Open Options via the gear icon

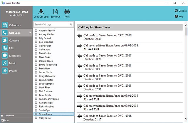tap(176, 11)
